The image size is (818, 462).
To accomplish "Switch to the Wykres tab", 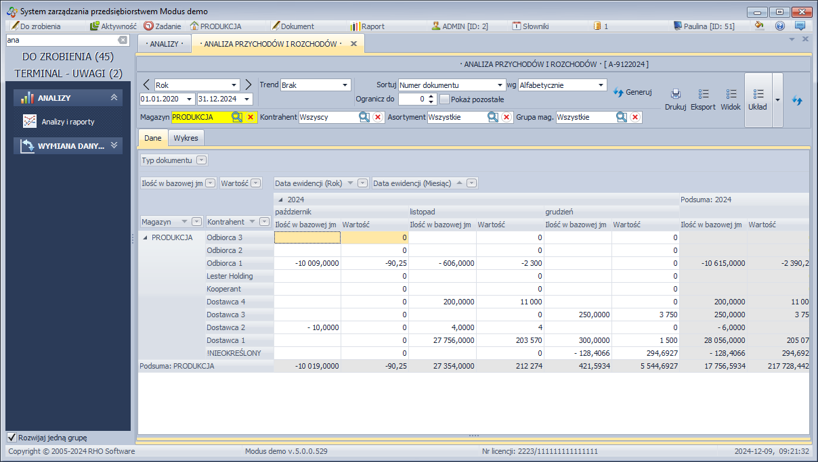I will click(x=186, y=138).
